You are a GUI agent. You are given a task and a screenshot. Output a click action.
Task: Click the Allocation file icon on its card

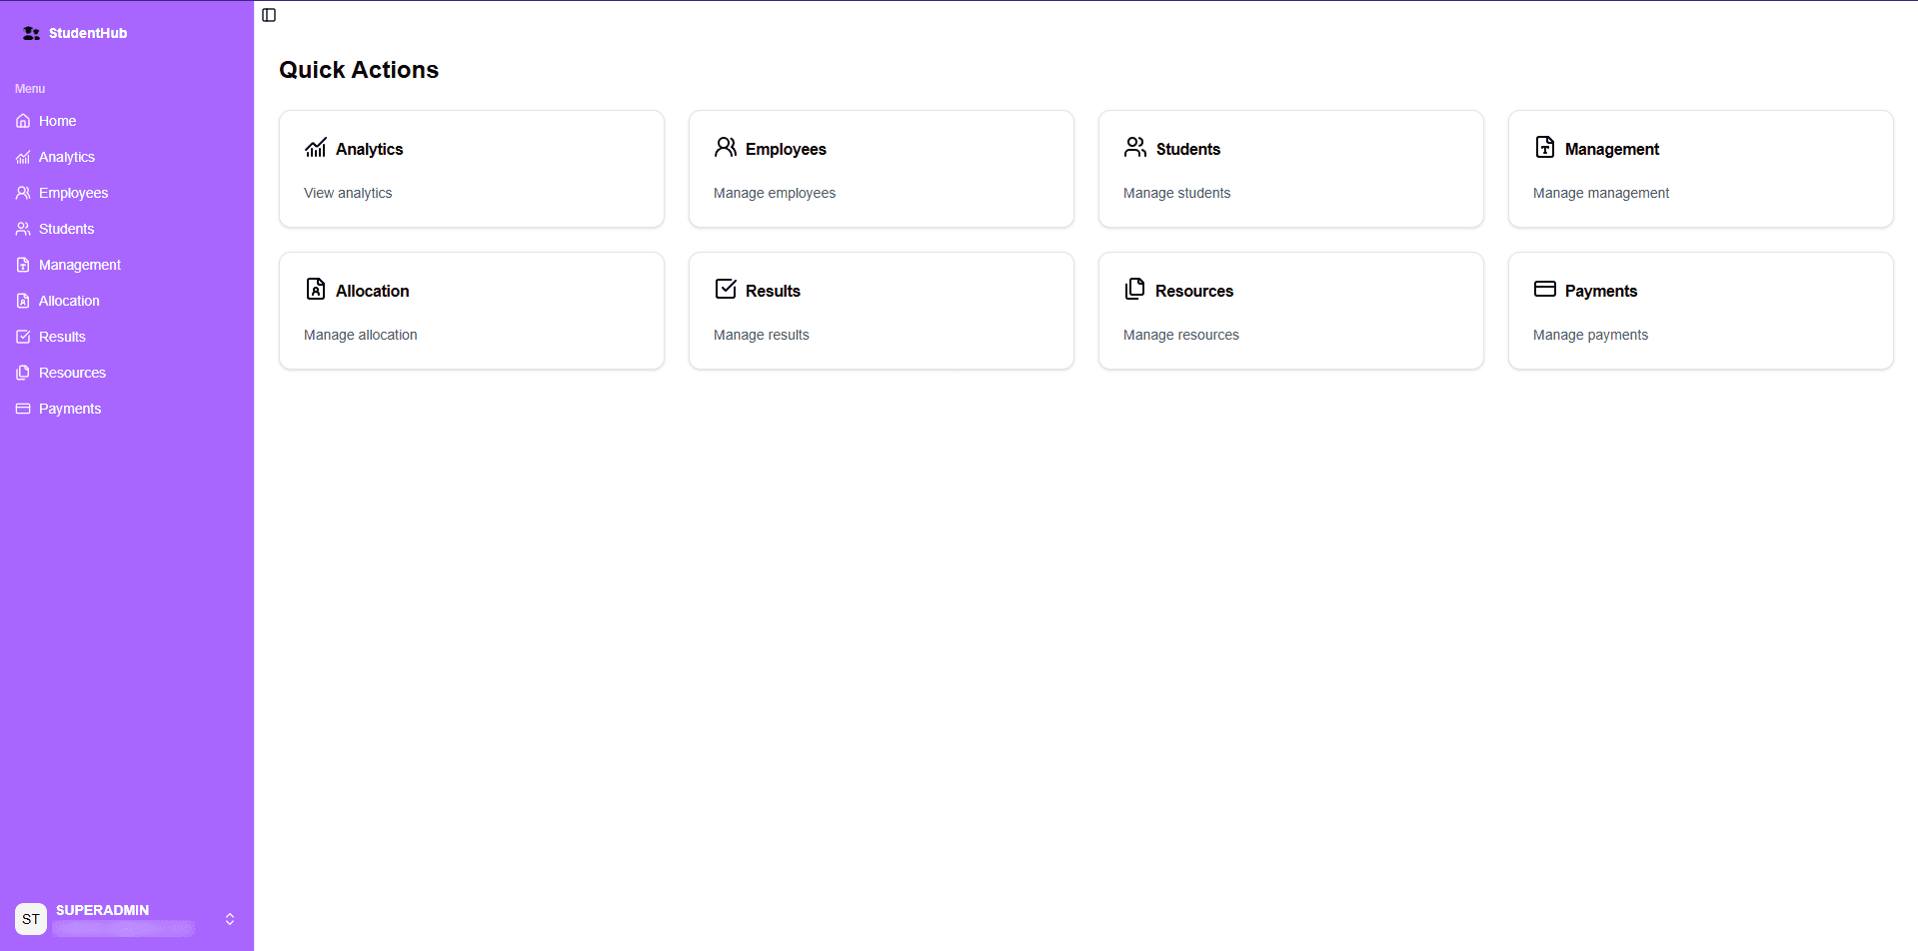coord(316,289)
